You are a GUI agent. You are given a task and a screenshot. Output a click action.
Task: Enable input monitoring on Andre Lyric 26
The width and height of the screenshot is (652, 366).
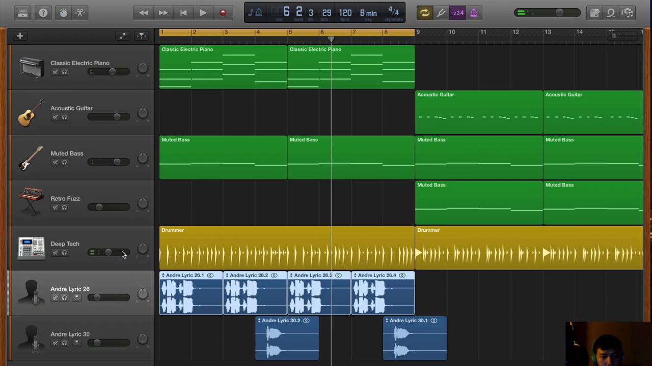click(x=76, y=298)
